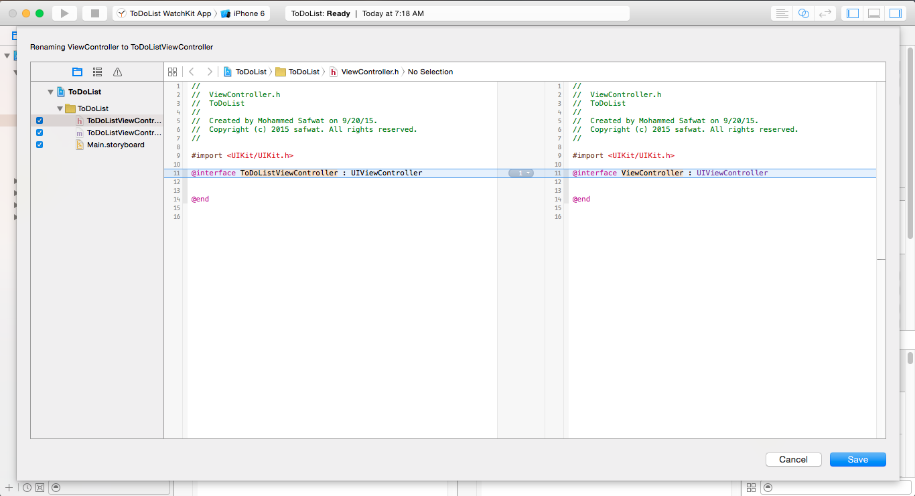
Task: Click the Save button
Action: [x=858, y=459]
